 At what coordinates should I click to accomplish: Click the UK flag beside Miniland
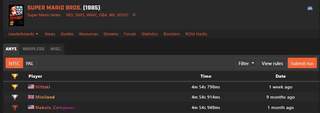(31, 97)
